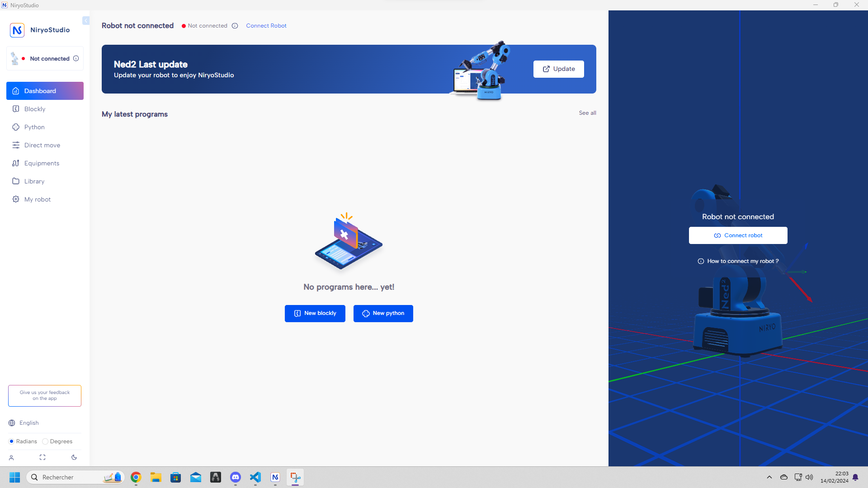Click the info icon next to Not connected in the header
The image size is (868, 488).
tap(235, 26)
